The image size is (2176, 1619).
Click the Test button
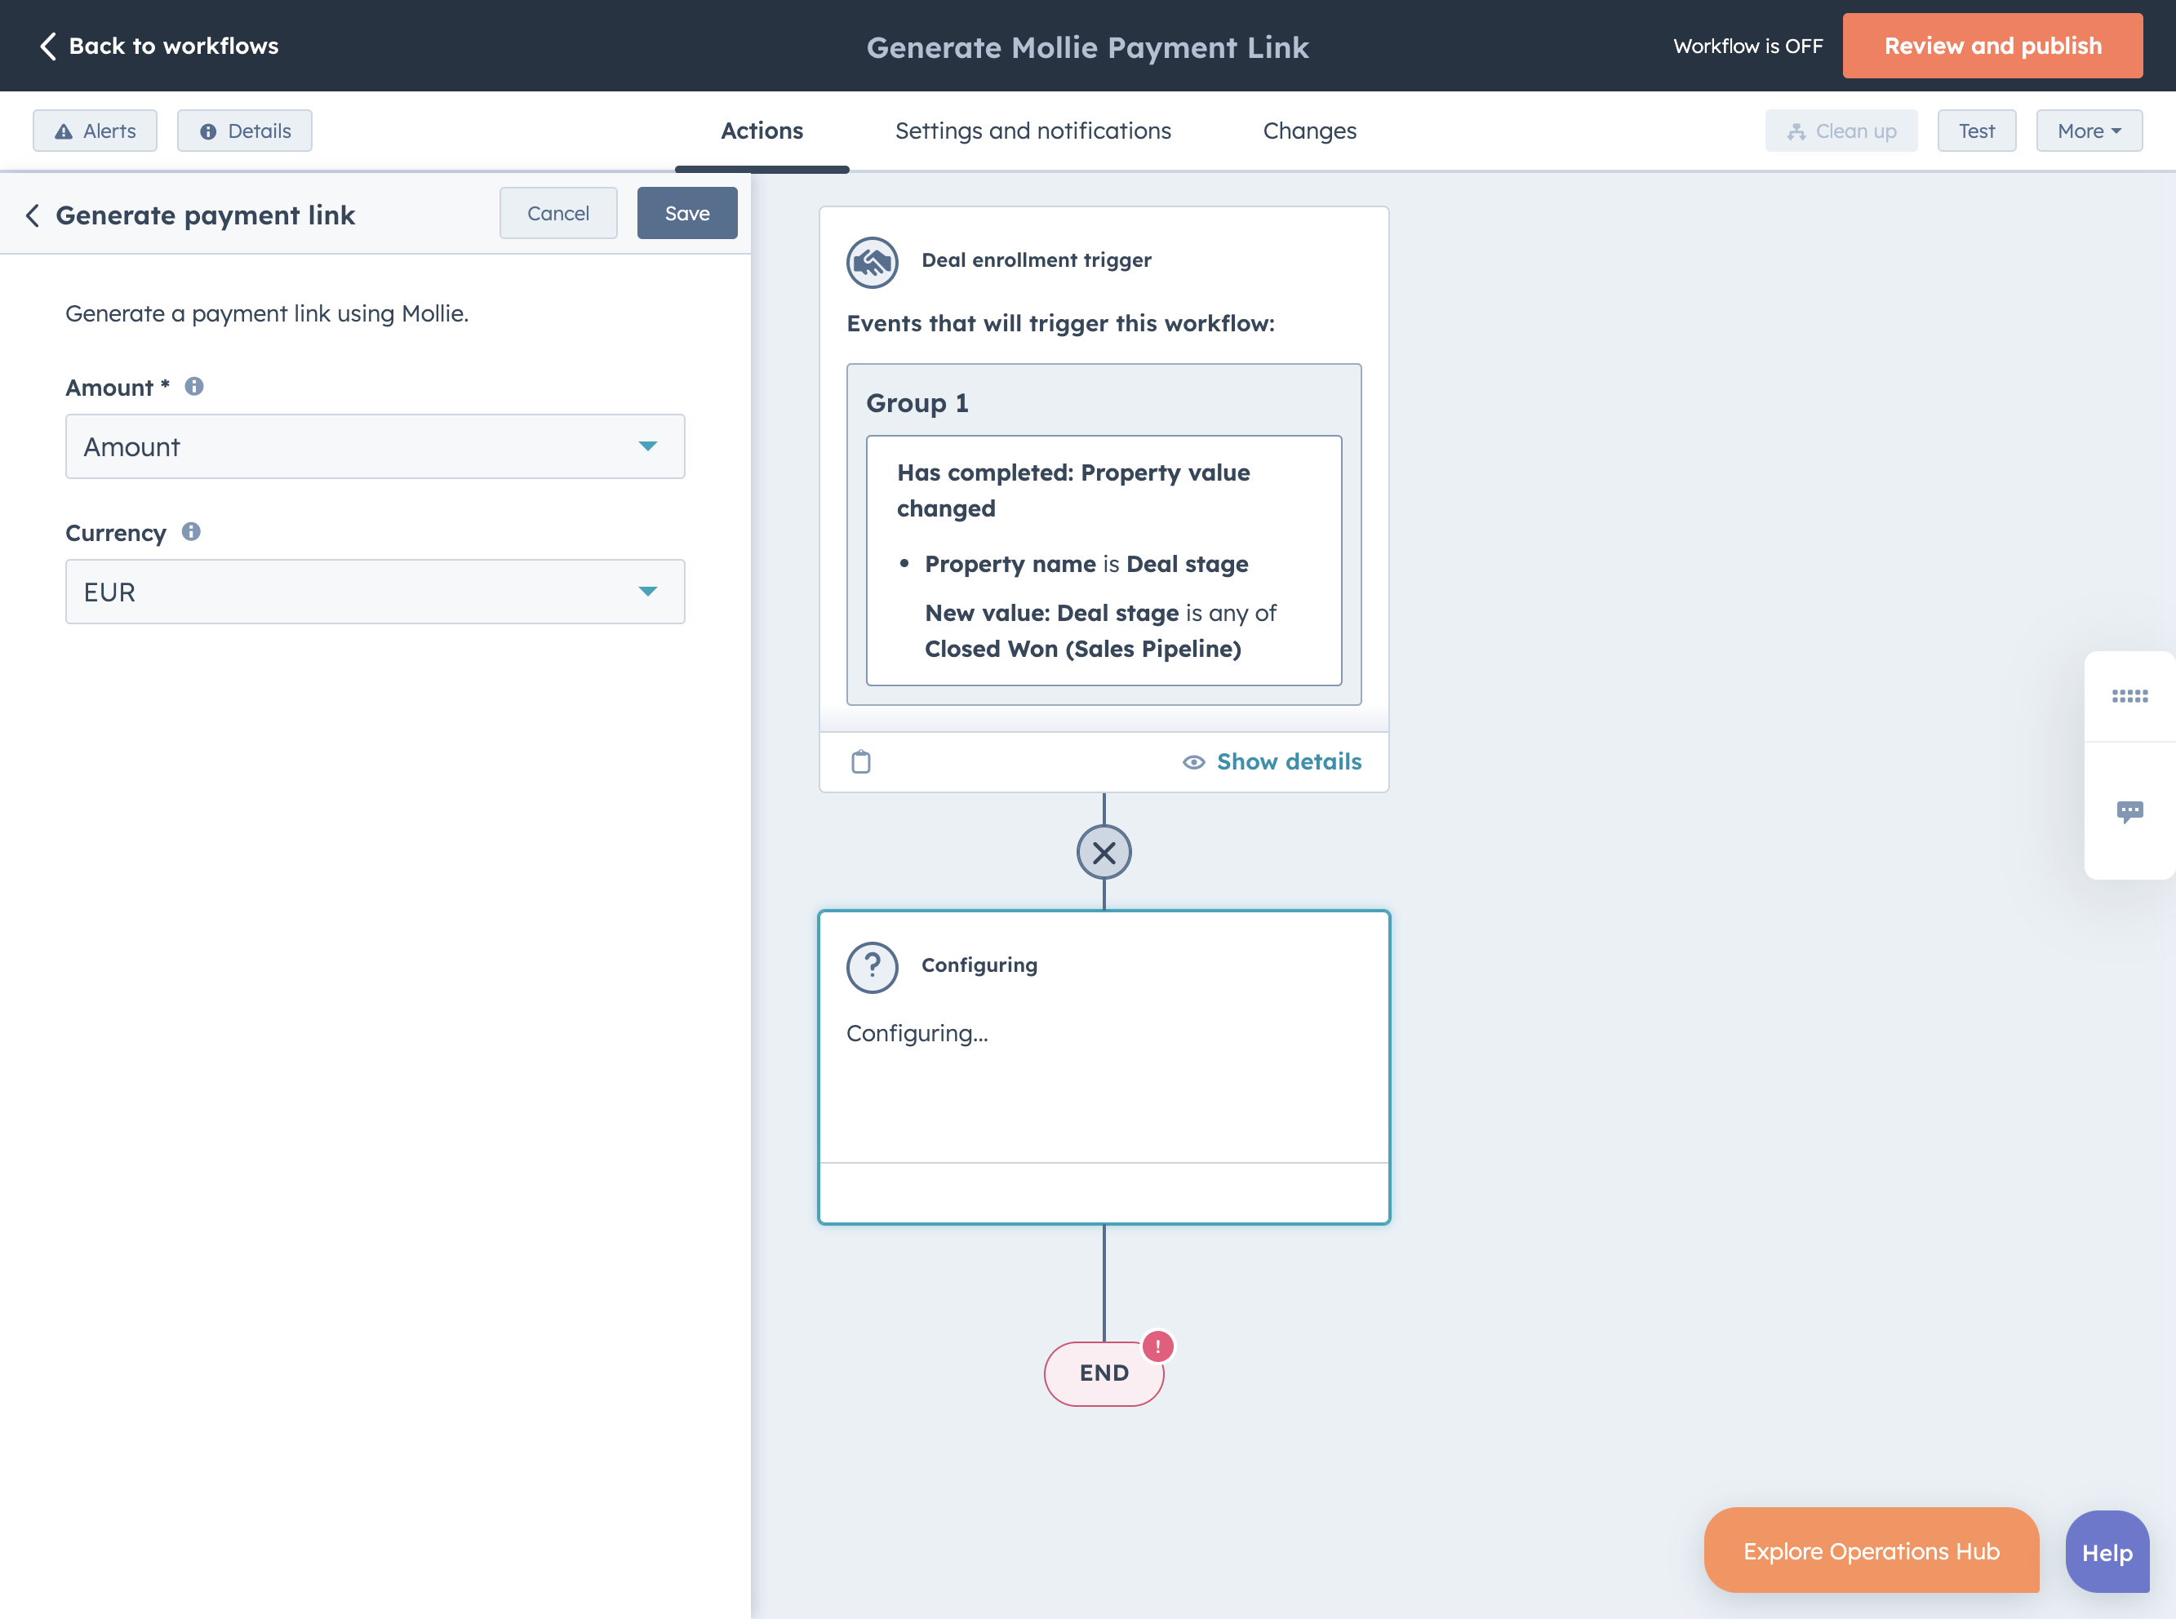[x=1976, y=131]
